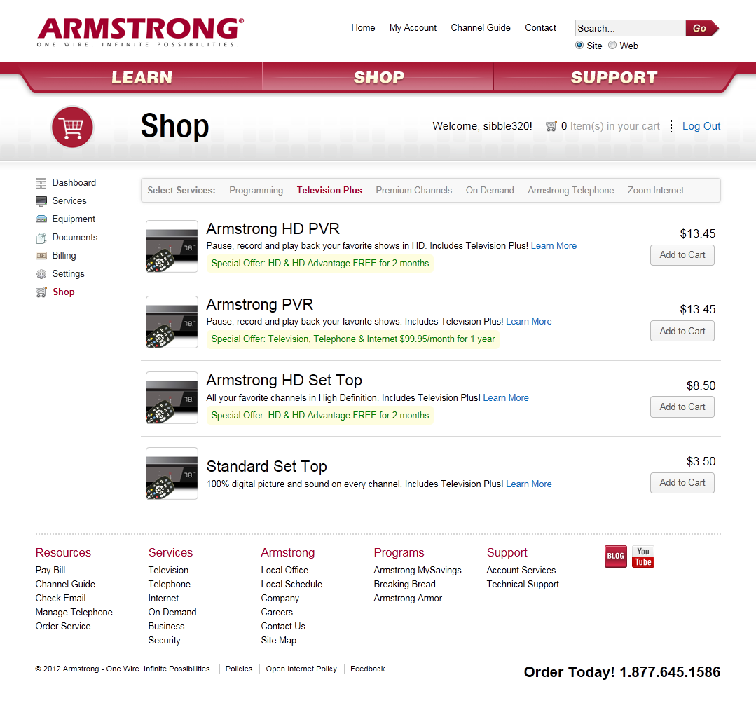Click the Equipment icon in sidebar
756x703 pixels.
[41, 219]
